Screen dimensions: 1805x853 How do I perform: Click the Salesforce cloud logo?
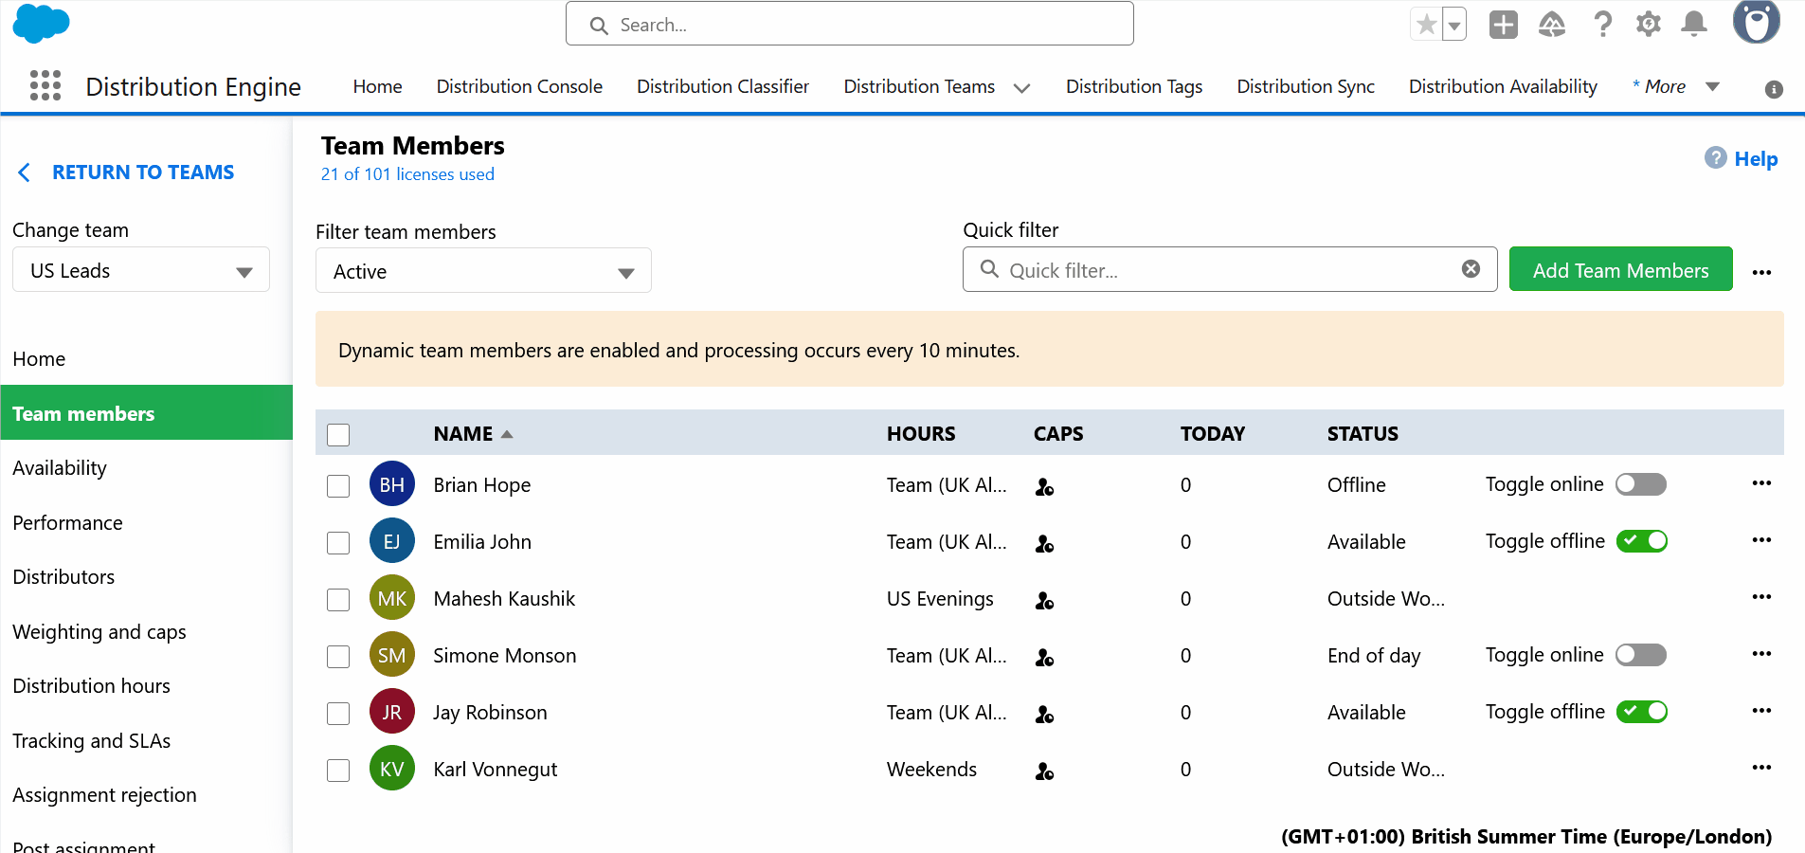(x=41, y=23)
